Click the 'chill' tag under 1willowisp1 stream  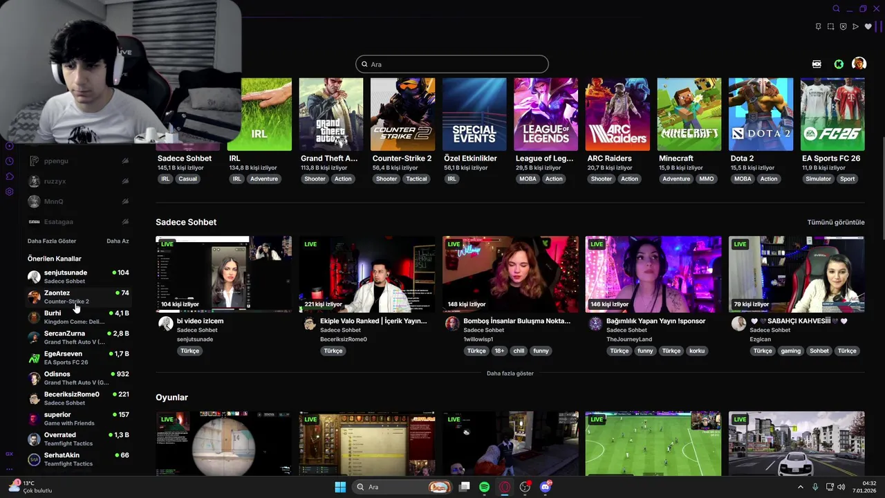click(519, 351)
